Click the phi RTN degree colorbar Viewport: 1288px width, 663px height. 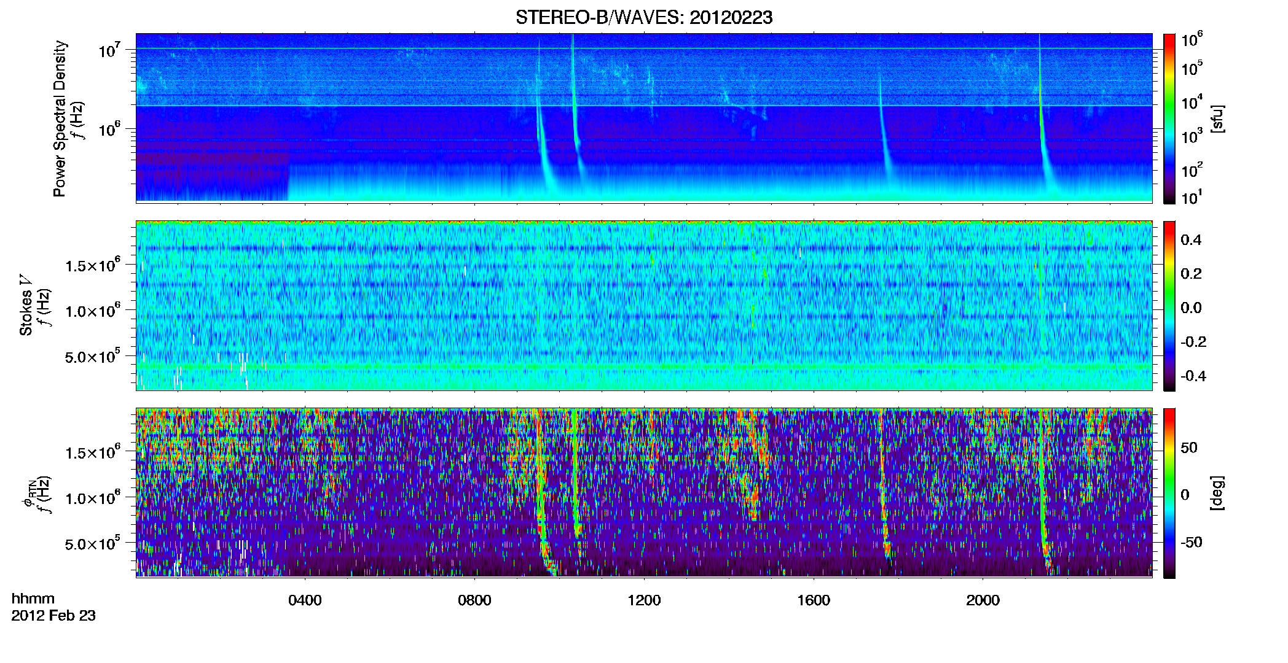1169,493
